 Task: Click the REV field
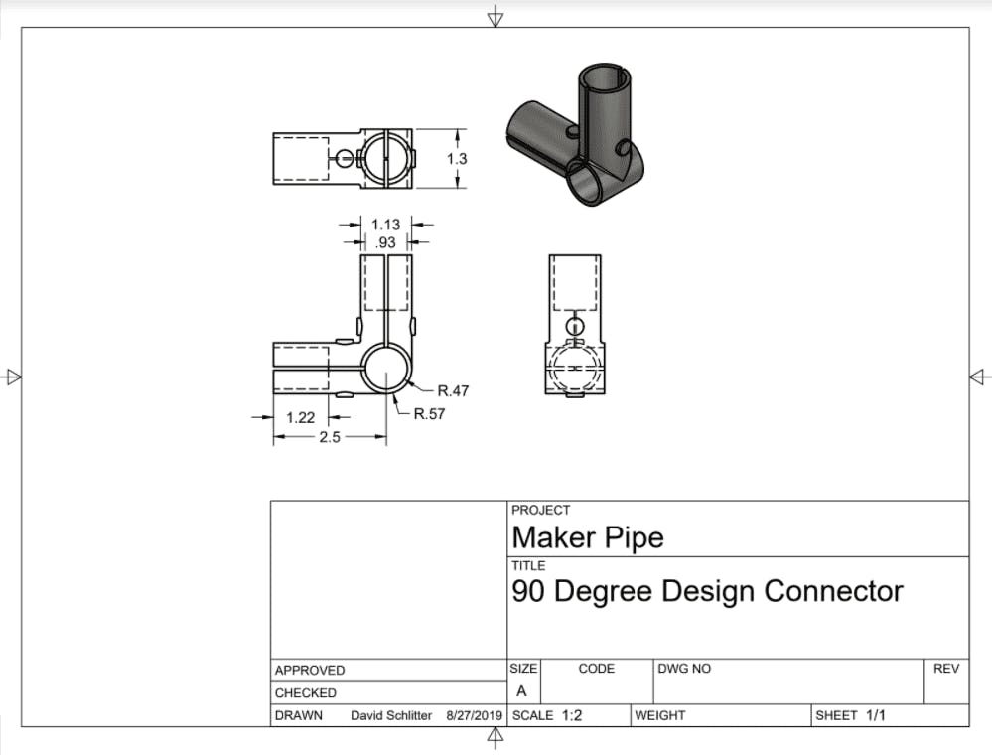[946, 681]
